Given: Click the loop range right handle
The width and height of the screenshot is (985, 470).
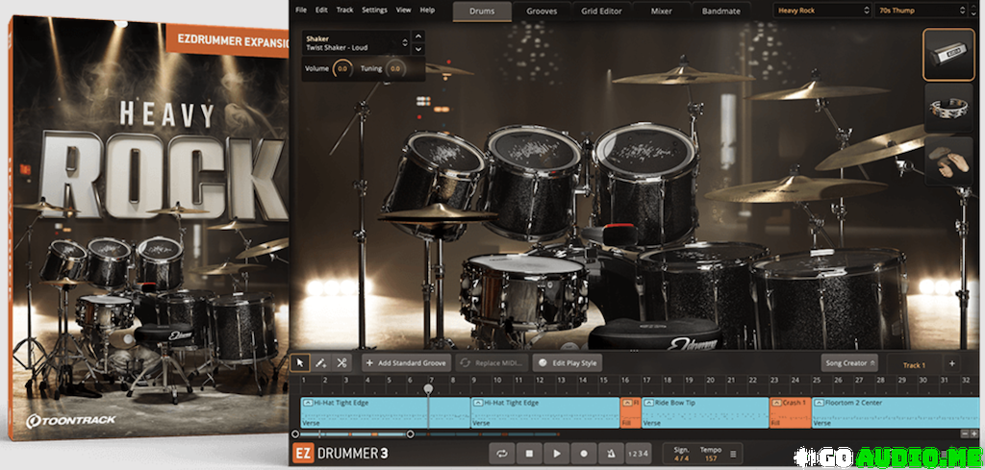Looking at the screenshot, I should (x=410, y=433).
